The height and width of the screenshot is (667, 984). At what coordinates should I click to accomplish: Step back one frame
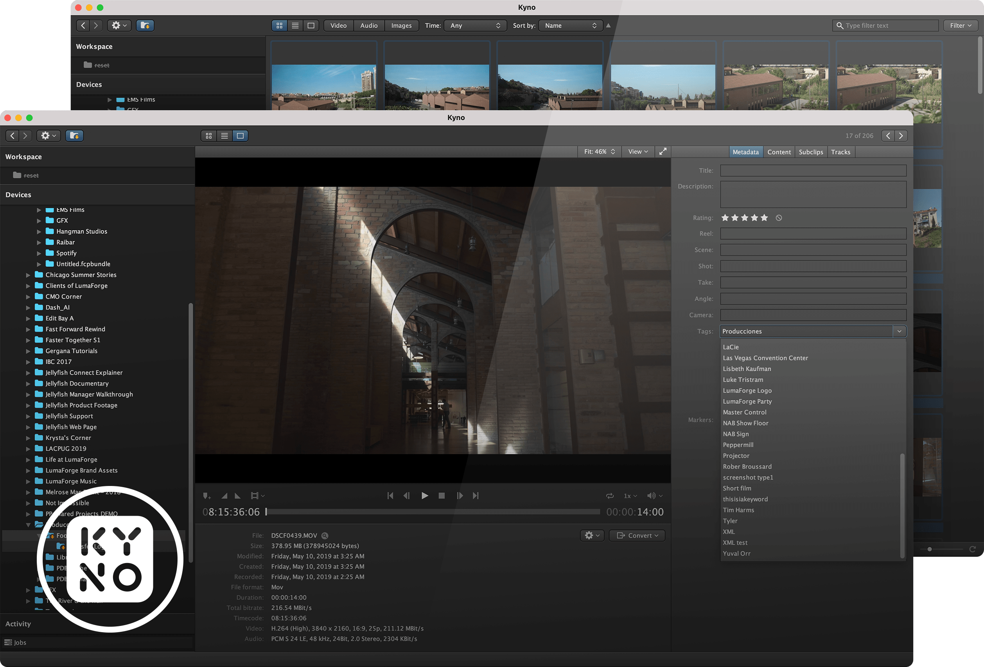point(406,496)
